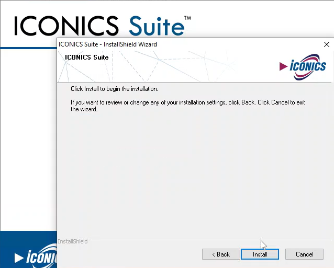This screenshot has height=268, width=334.
Task: Go back with the Back button
Action: (x=220, y=254)
